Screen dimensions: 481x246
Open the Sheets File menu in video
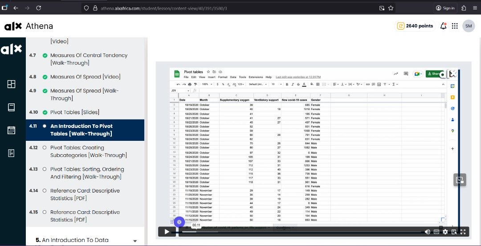point(186,77)
